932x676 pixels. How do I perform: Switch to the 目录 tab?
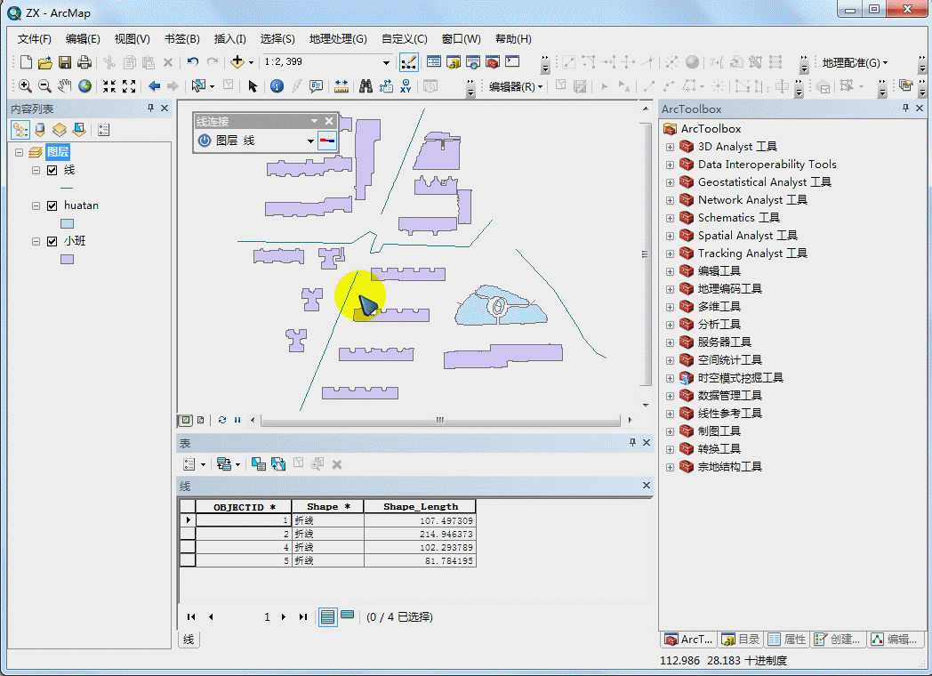coord(741,640)
